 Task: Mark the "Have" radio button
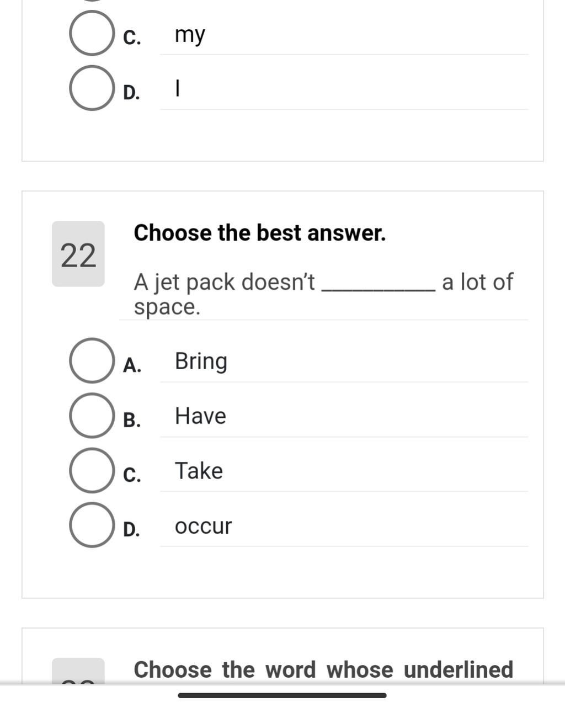click(x=92, y=416)
